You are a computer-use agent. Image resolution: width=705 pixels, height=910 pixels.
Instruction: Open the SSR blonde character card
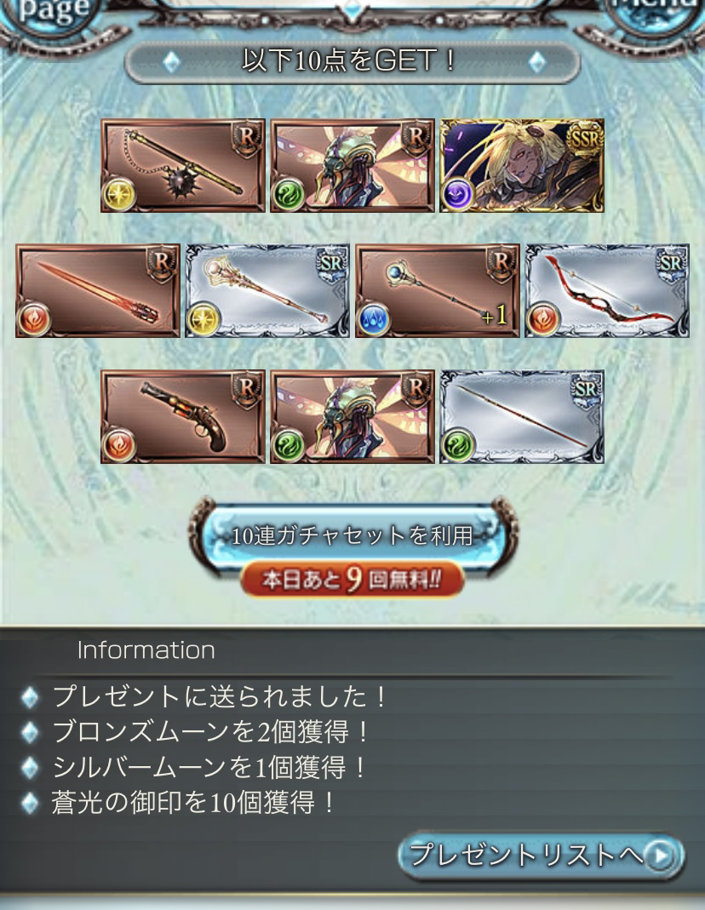click(522, 165)
